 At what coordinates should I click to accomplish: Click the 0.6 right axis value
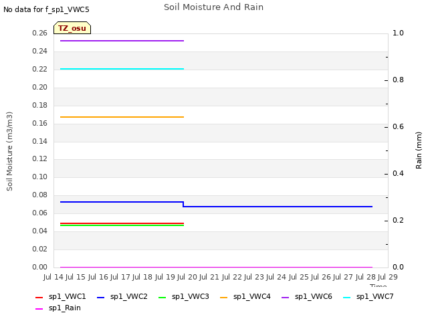tap(398, 126)
